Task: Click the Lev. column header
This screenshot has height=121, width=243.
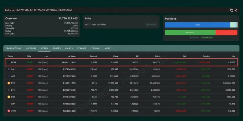Action: click(x=46, y=56)
